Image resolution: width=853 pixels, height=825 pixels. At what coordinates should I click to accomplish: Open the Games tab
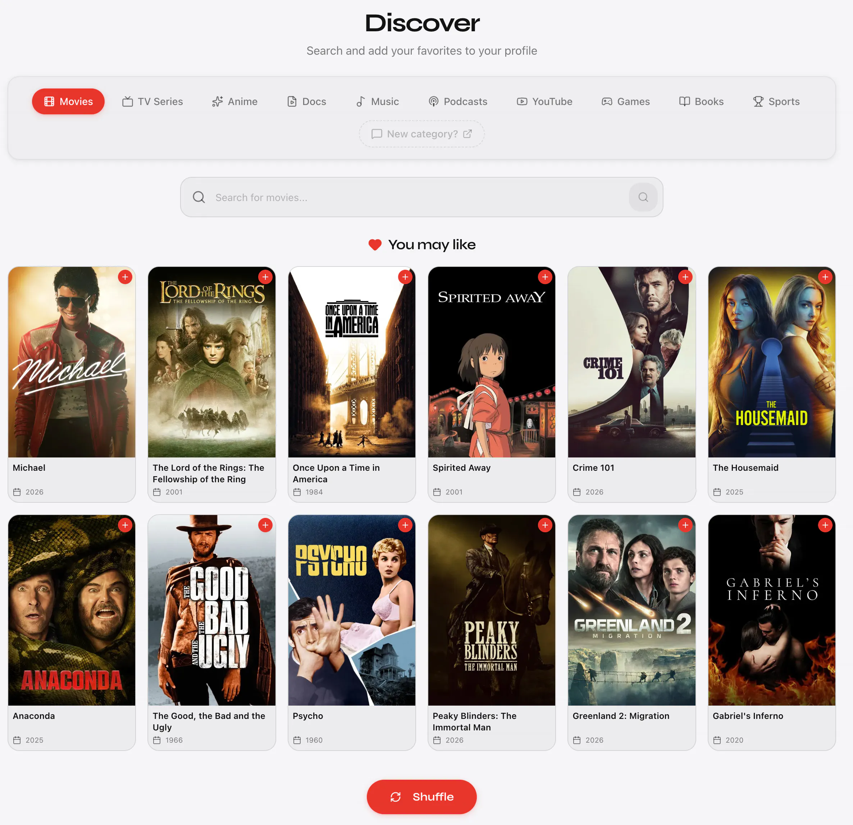click(x=625, y=101)
